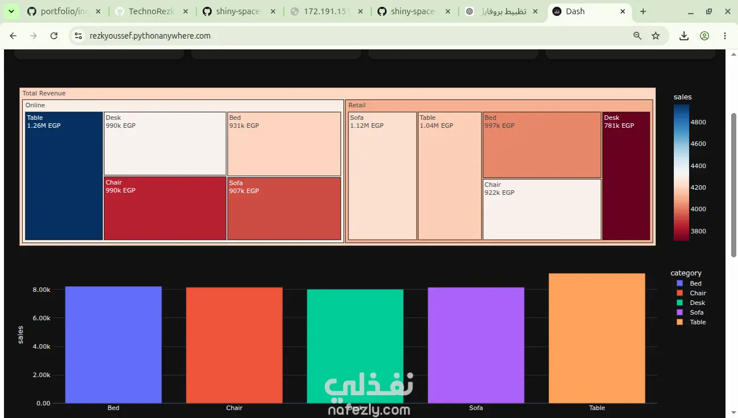Click the Online Desk 990k EGP tile
The image size is (738, 418).
pos(165,144)
